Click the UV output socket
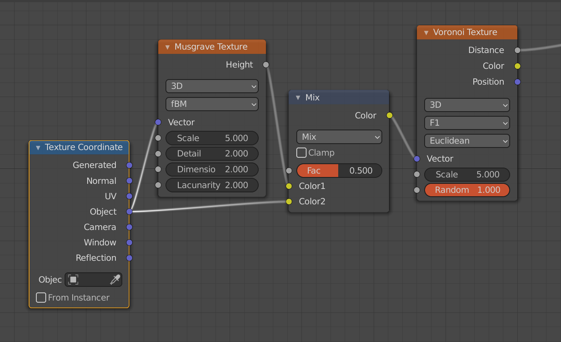This screenshot has width=561, height=342. click(129, 196)
